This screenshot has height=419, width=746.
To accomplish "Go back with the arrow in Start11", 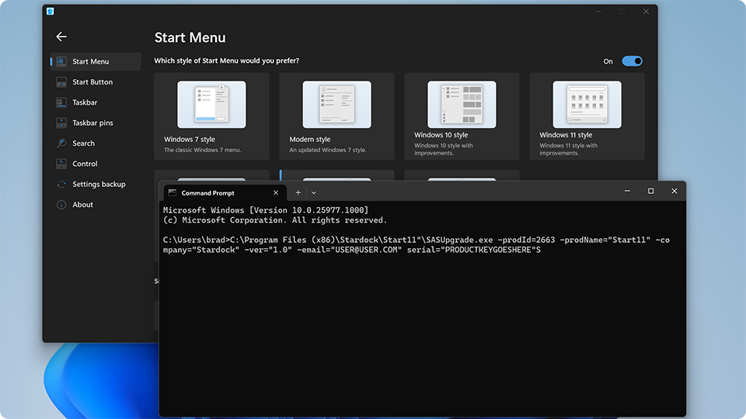I will tap(61, 36).
